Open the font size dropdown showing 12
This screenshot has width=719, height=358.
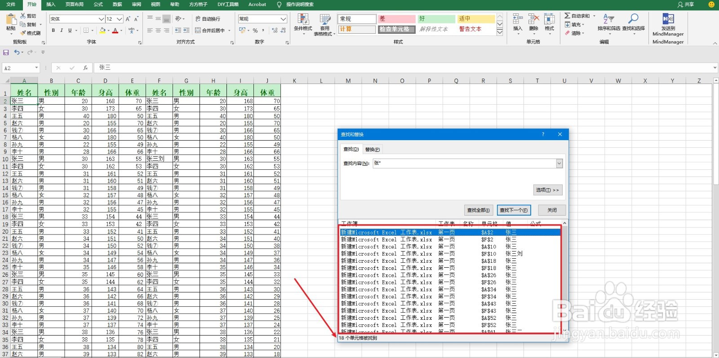120,19
